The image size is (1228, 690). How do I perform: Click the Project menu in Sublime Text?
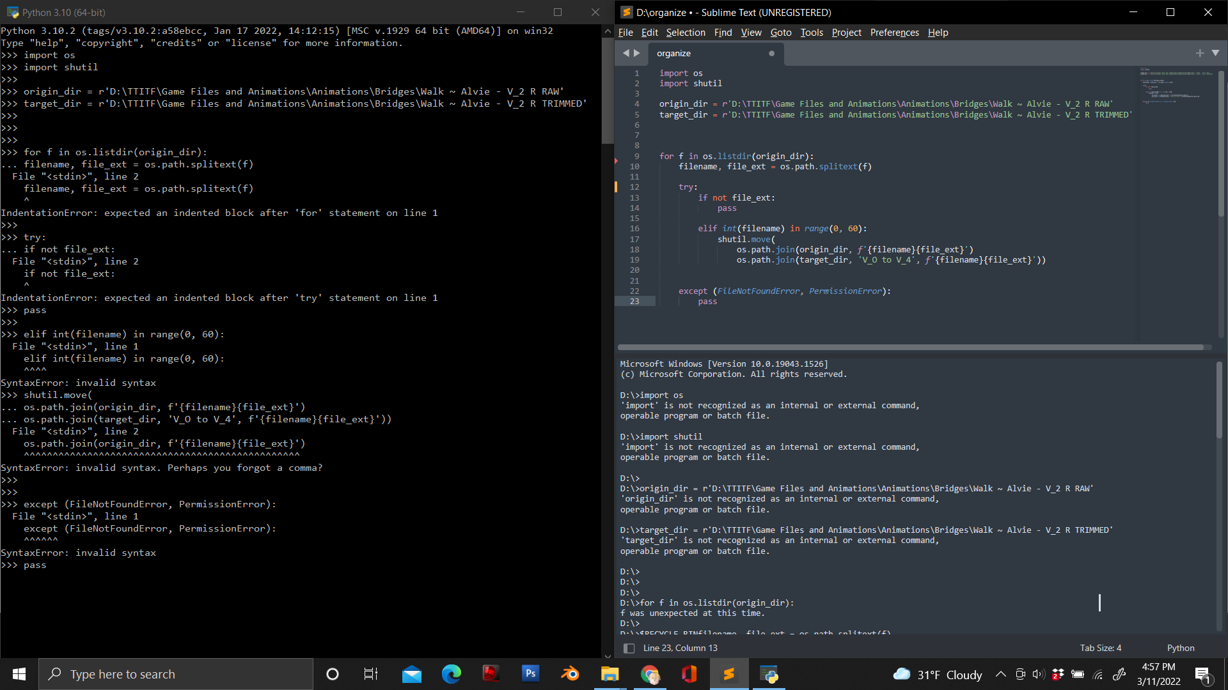pyautogui.click(x=846, y=32)
